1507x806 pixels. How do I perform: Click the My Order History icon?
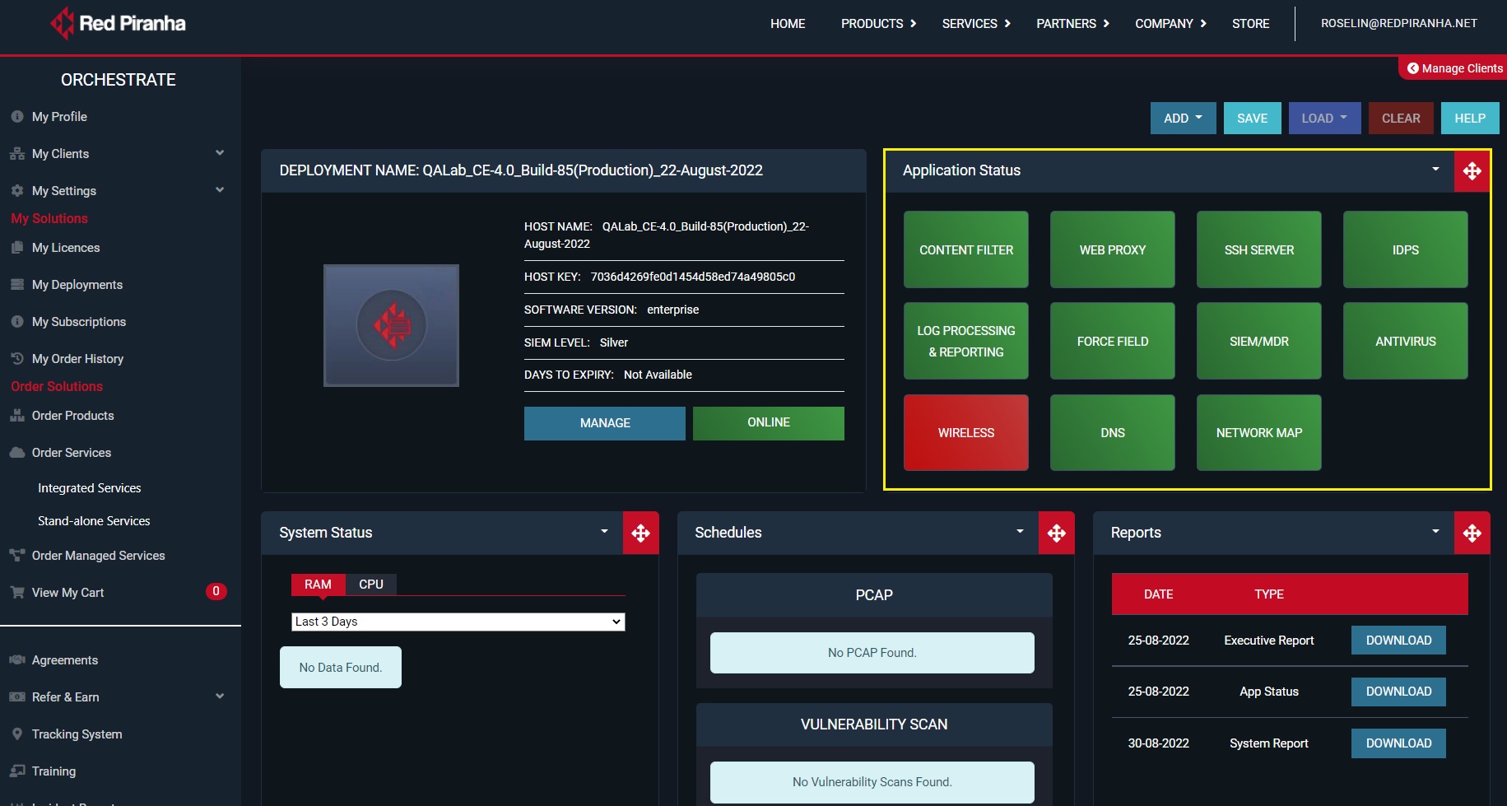pyautogui.click(x=17, y=359)
